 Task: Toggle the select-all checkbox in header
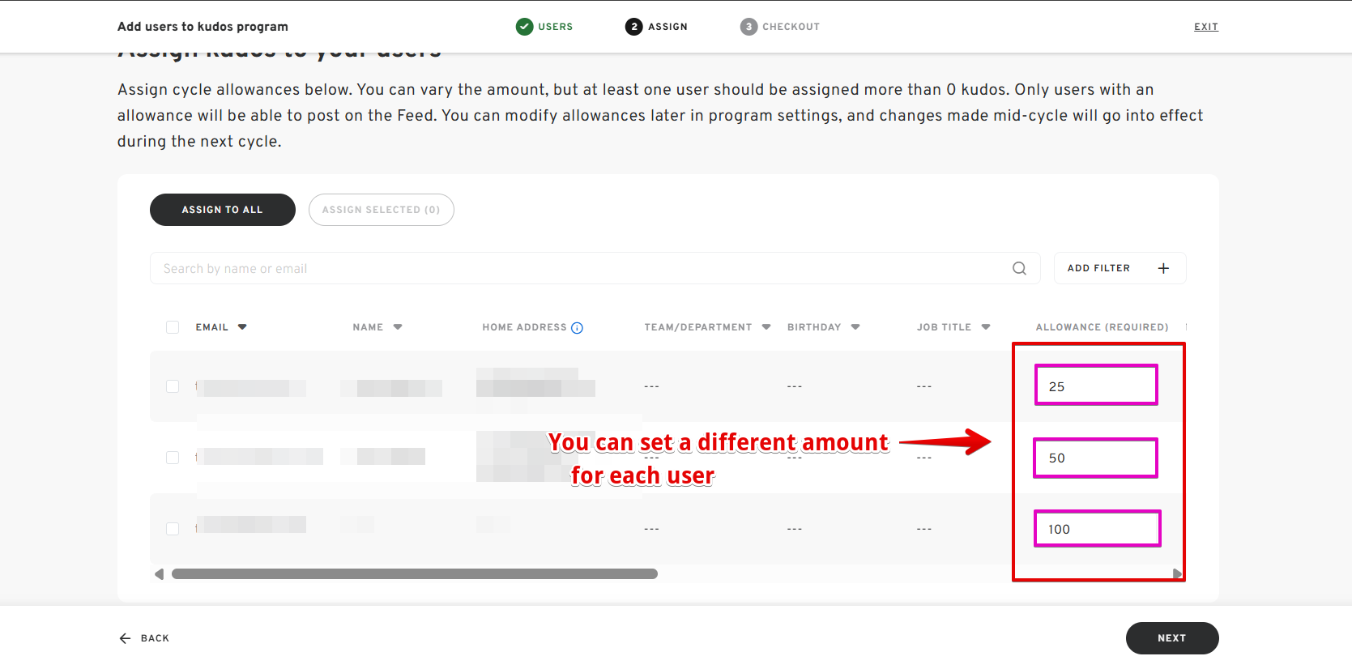pyautogui.click(x=173, y=327)
